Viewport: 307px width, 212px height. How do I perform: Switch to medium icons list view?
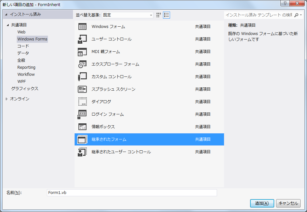(167, 15)
